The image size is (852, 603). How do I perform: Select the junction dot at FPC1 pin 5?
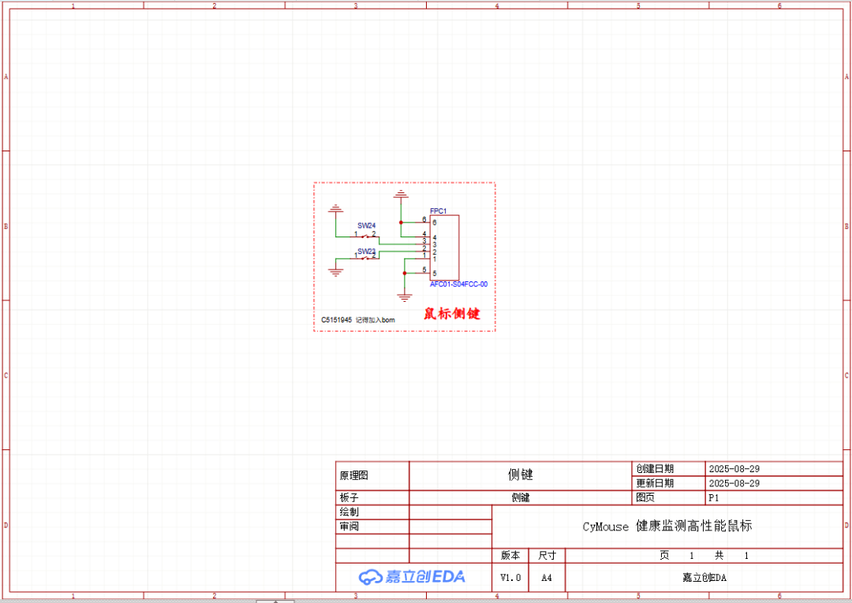(405, 274)
